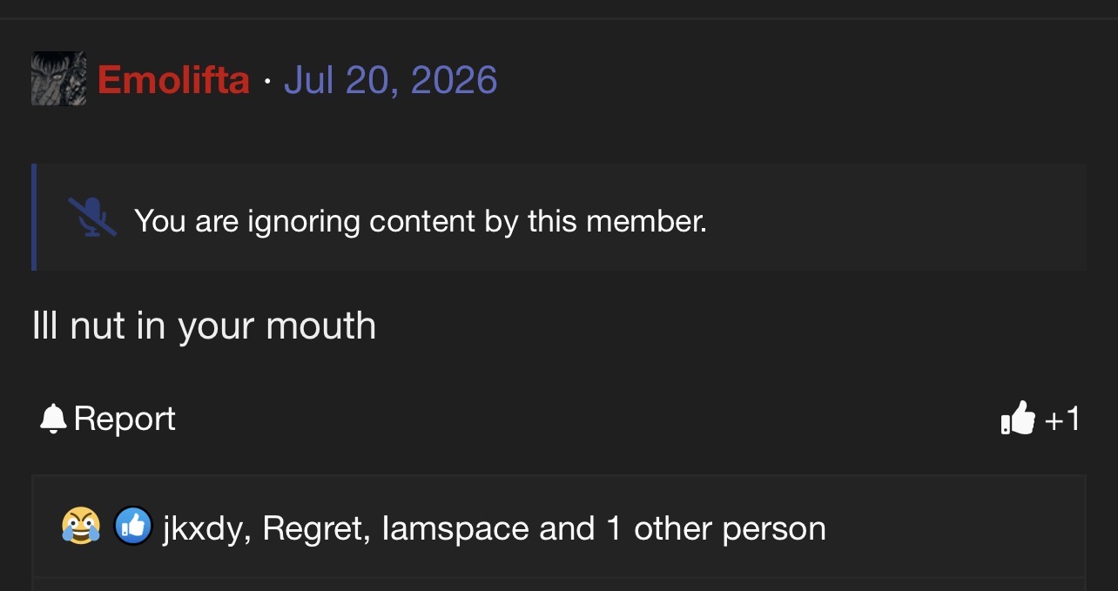This screenshot has width=1118, height=591.
Task: Open jkxdy's profile from reactions list
Action: pos(203,528)
